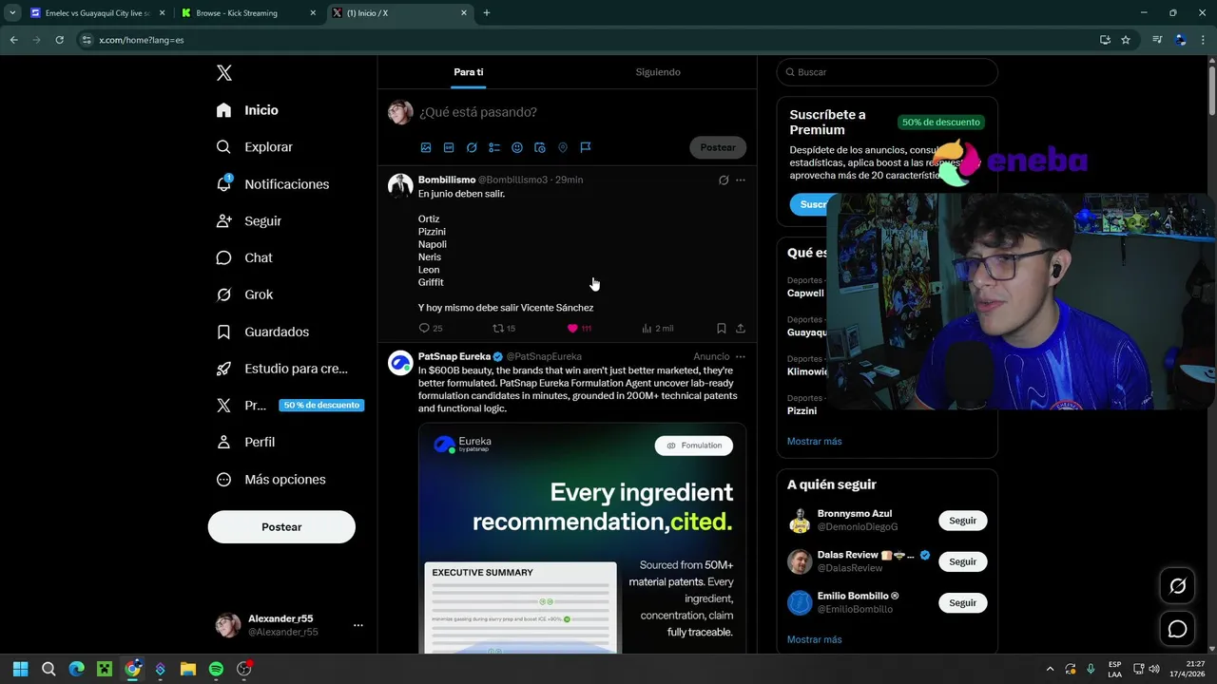Switch to Para ti tab

click(x=469, y=72)
